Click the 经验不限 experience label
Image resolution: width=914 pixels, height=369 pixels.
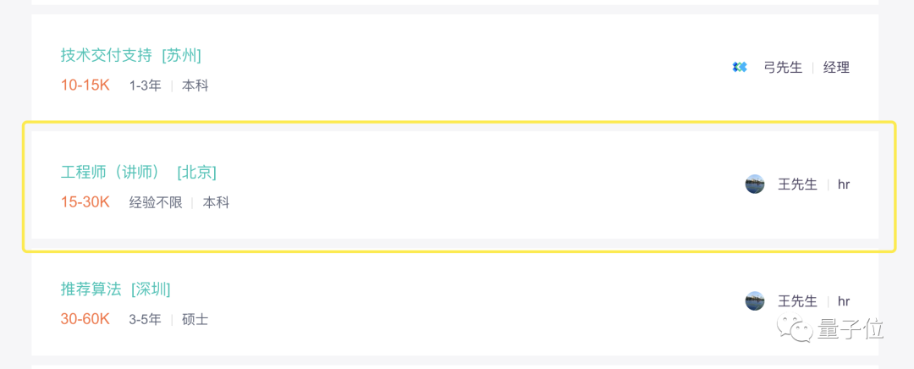pos(156,202)
